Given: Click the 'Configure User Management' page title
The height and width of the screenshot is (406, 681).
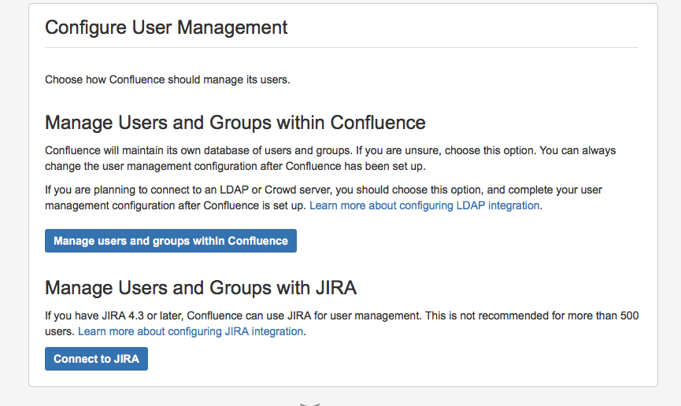Looking at the screenshot, I should [x=166, y=28].
